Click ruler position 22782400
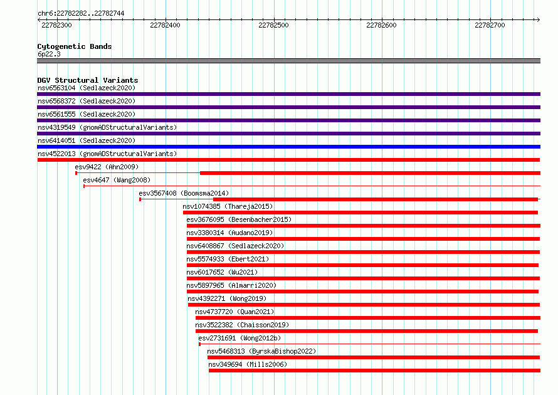The width and height of the screenshot is (558, 395). coord(165,25)
